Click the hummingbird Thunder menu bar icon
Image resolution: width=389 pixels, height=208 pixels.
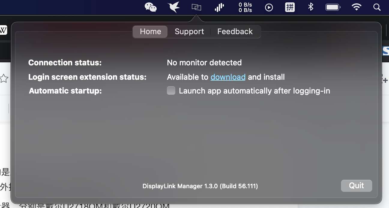(x=174, y=7)
